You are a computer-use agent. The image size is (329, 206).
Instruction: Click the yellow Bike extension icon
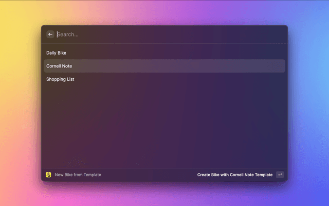48,175
